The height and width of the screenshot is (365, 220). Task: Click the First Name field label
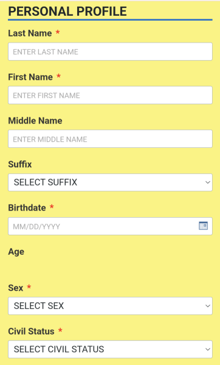(x=30, y=77)
